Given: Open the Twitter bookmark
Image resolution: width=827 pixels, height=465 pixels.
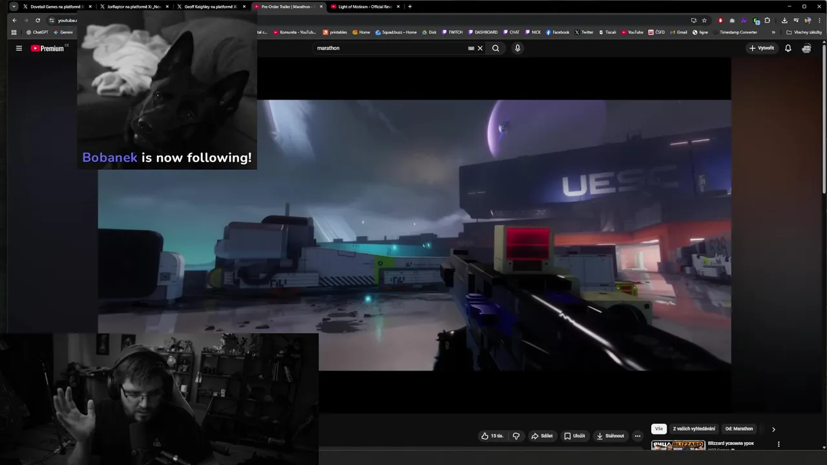Looking at the screenshot, I should (x=584, y=32).
